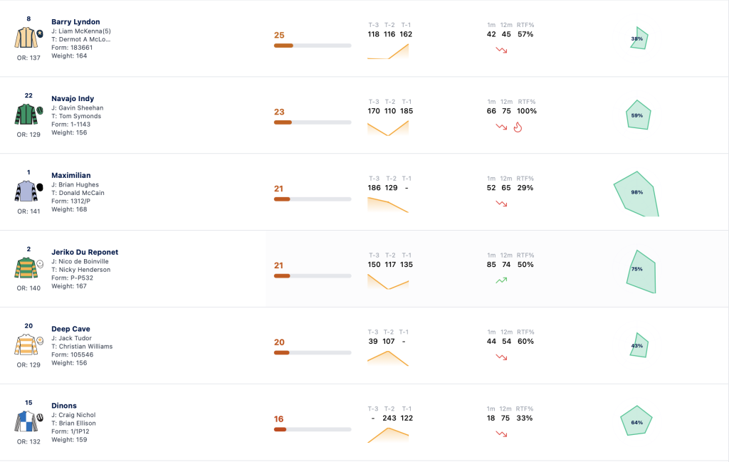The width and height of the screenshot is (729, 462).
Task: Click the rating bar for Deep Cave's score 20
Action: pyautogui.click(x=313, y=353)
